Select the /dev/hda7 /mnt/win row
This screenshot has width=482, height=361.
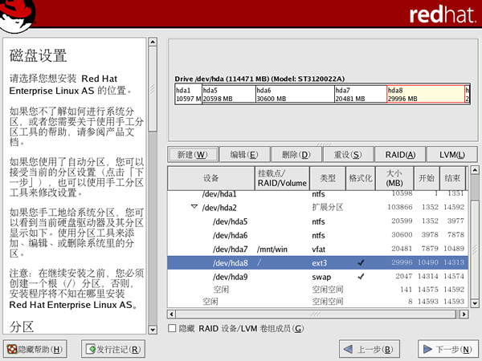click(317, 249)
